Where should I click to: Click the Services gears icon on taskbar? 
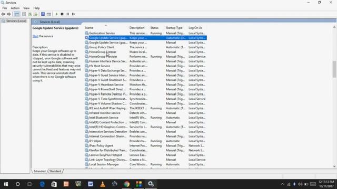pos(151,184)
